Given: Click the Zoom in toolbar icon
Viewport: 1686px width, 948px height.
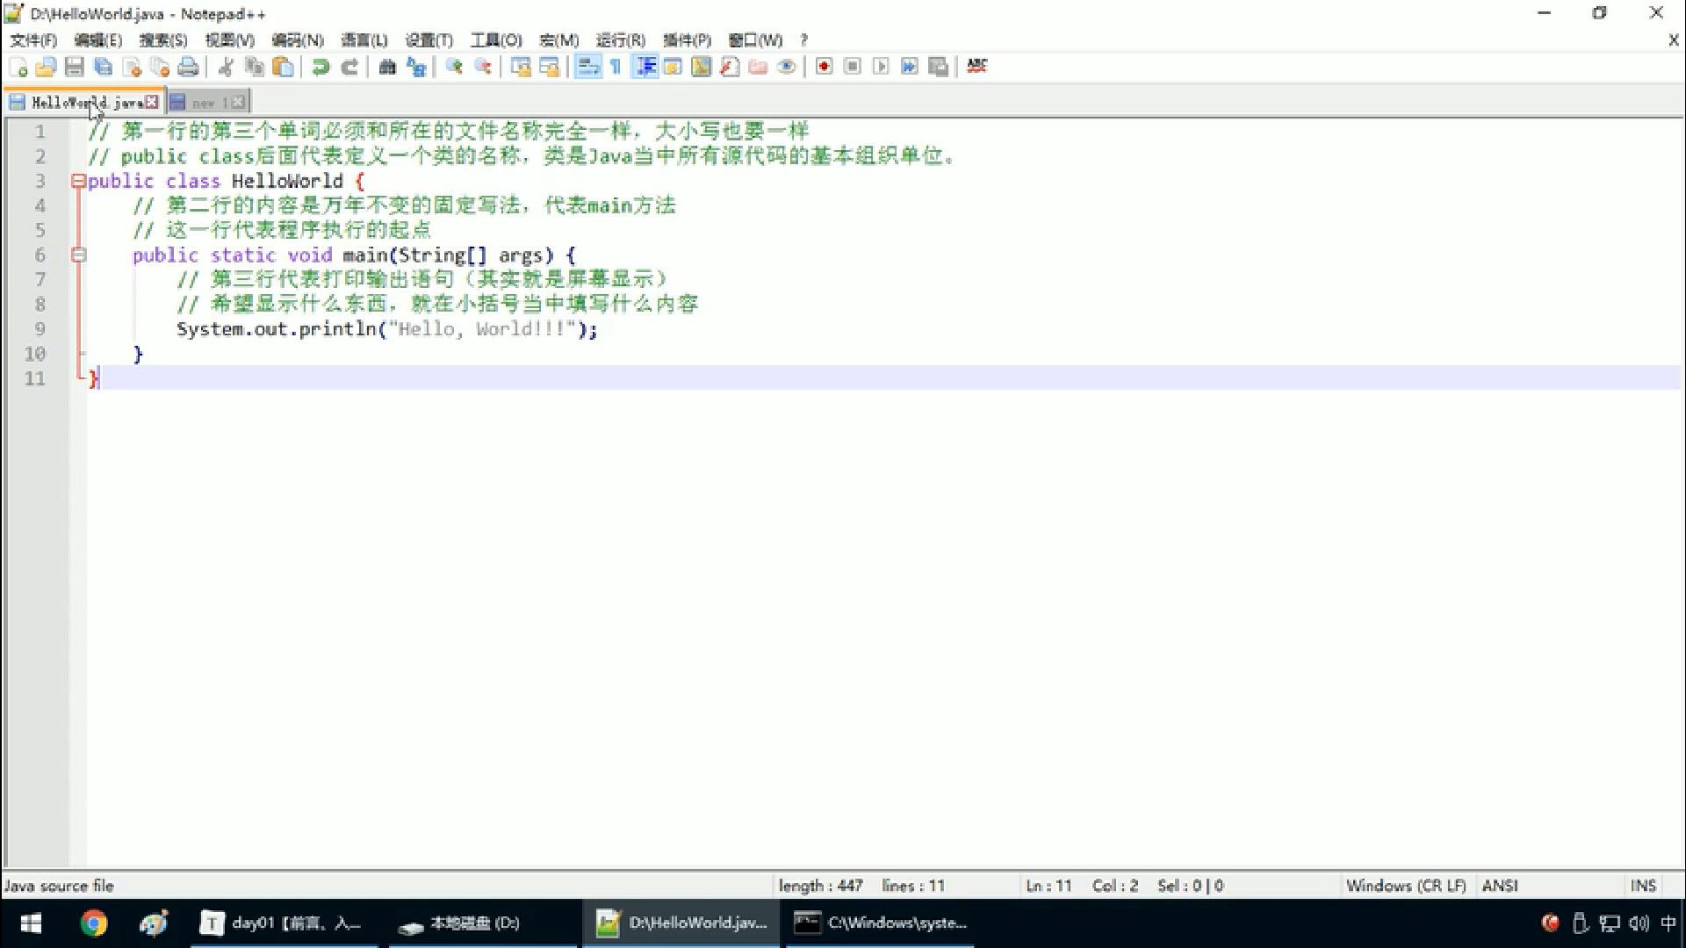Looking at the screenshot, I should point(454,67).
